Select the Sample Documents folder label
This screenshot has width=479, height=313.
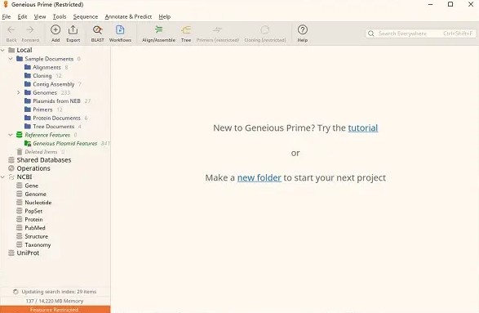tap(49, 59)
